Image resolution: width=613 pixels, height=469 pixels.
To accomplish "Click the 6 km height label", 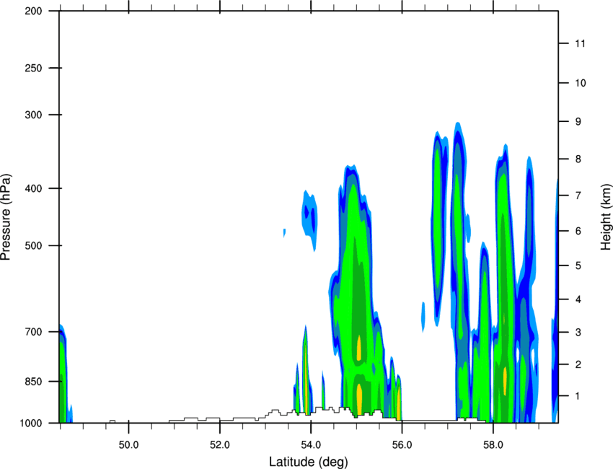I will [578, 231].
